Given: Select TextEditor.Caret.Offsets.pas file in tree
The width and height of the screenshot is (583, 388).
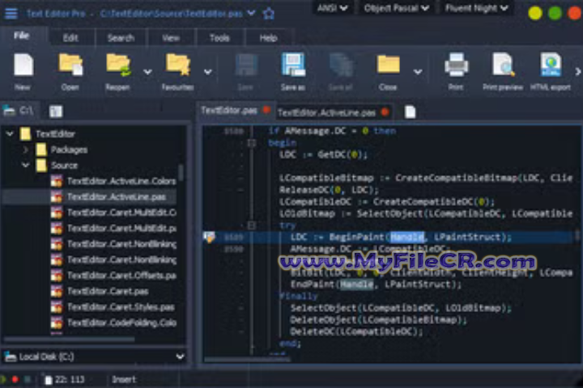Looking at the screenshot, I should (x=121, y=276).
